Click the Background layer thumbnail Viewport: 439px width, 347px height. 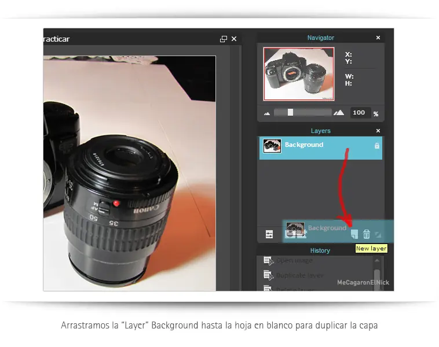(x=272, y=146)
